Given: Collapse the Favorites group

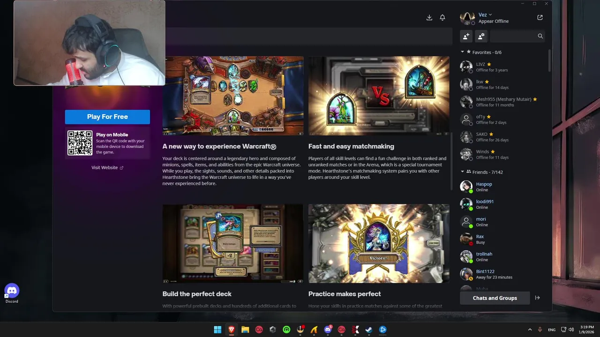Looking at the screenshot, I should (x=462, y=52).
